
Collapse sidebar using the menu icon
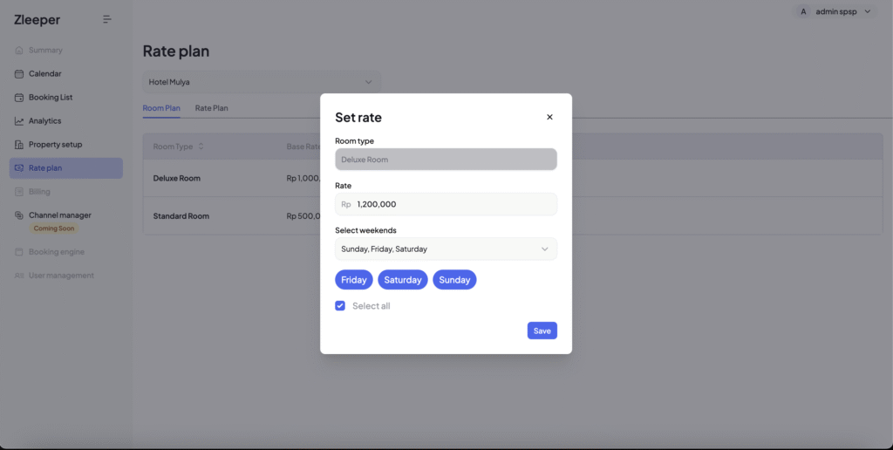point(107,19)
